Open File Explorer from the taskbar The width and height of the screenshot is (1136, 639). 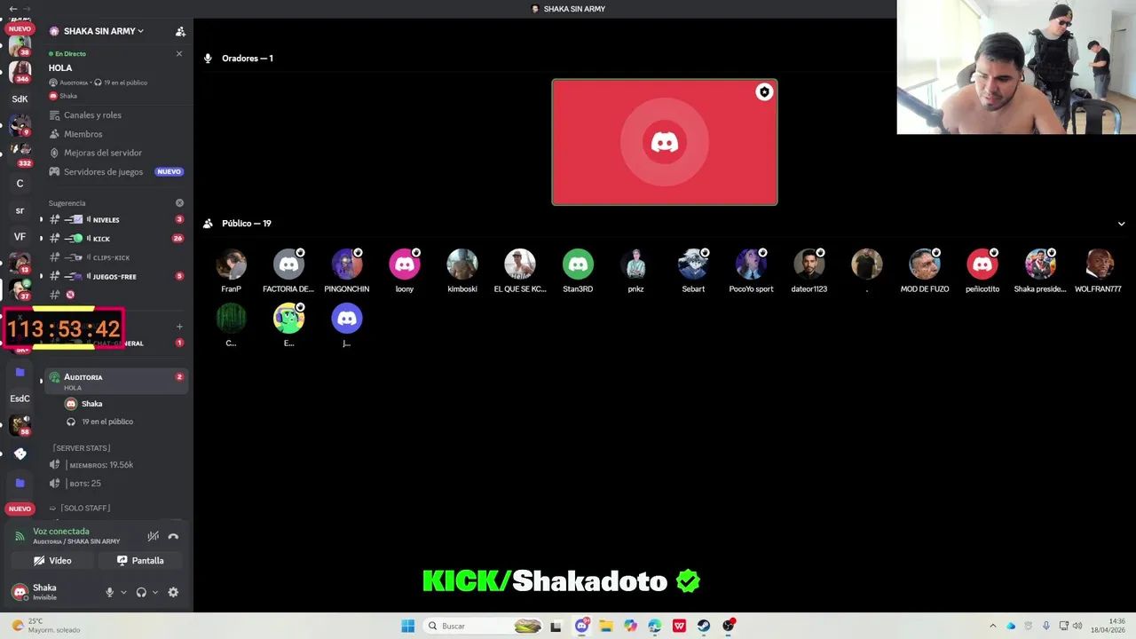(x=606, y=626)
